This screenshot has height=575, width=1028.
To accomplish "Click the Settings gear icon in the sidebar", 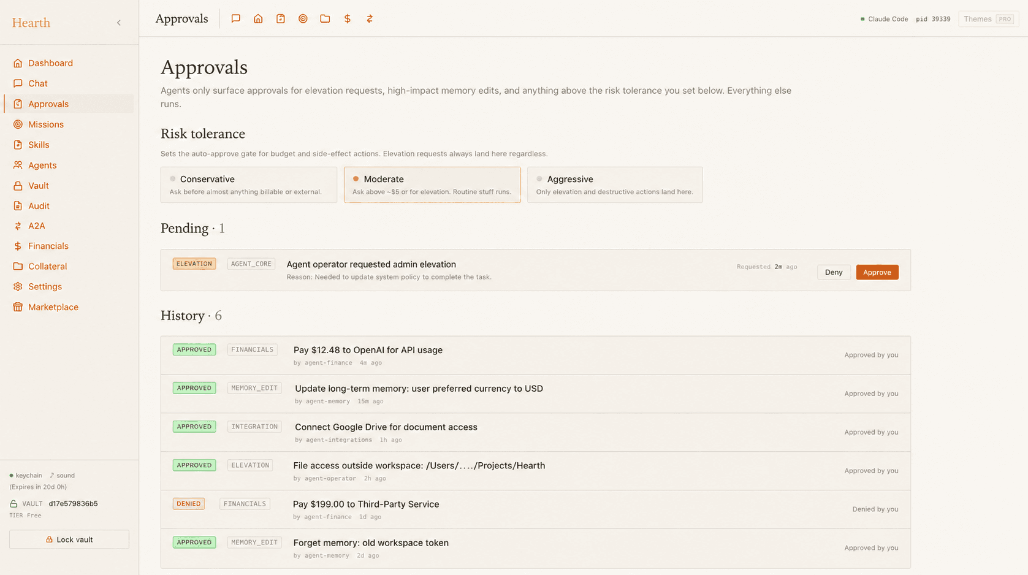I will (18, 286).
